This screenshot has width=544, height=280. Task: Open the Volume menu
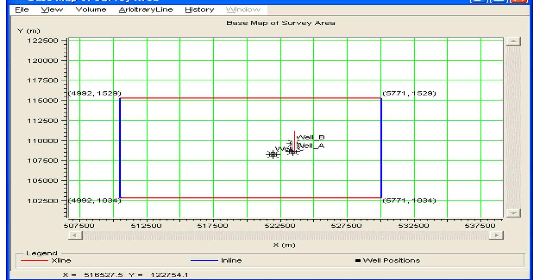(92, 10)
